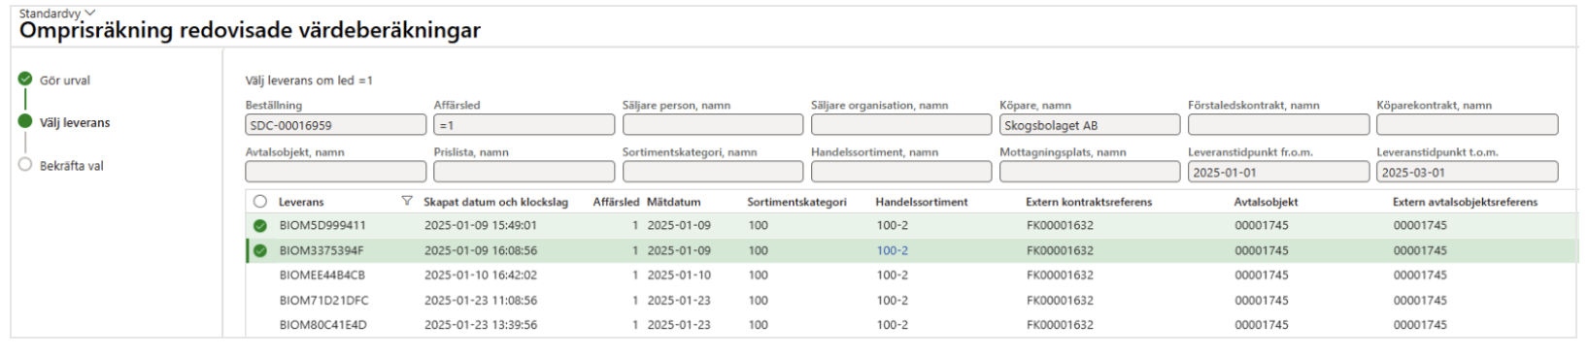Click Sortimentskategori 100 in BIOM5D999411 row

758,225
